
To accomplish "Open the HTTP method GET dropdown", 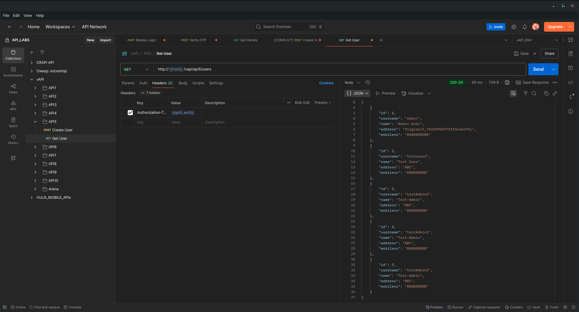I will [x=137, y=69].
